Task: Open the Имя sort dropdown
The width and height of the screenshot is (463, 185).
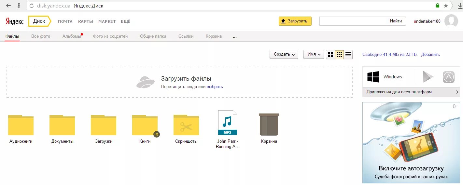Action: (314, 54)
